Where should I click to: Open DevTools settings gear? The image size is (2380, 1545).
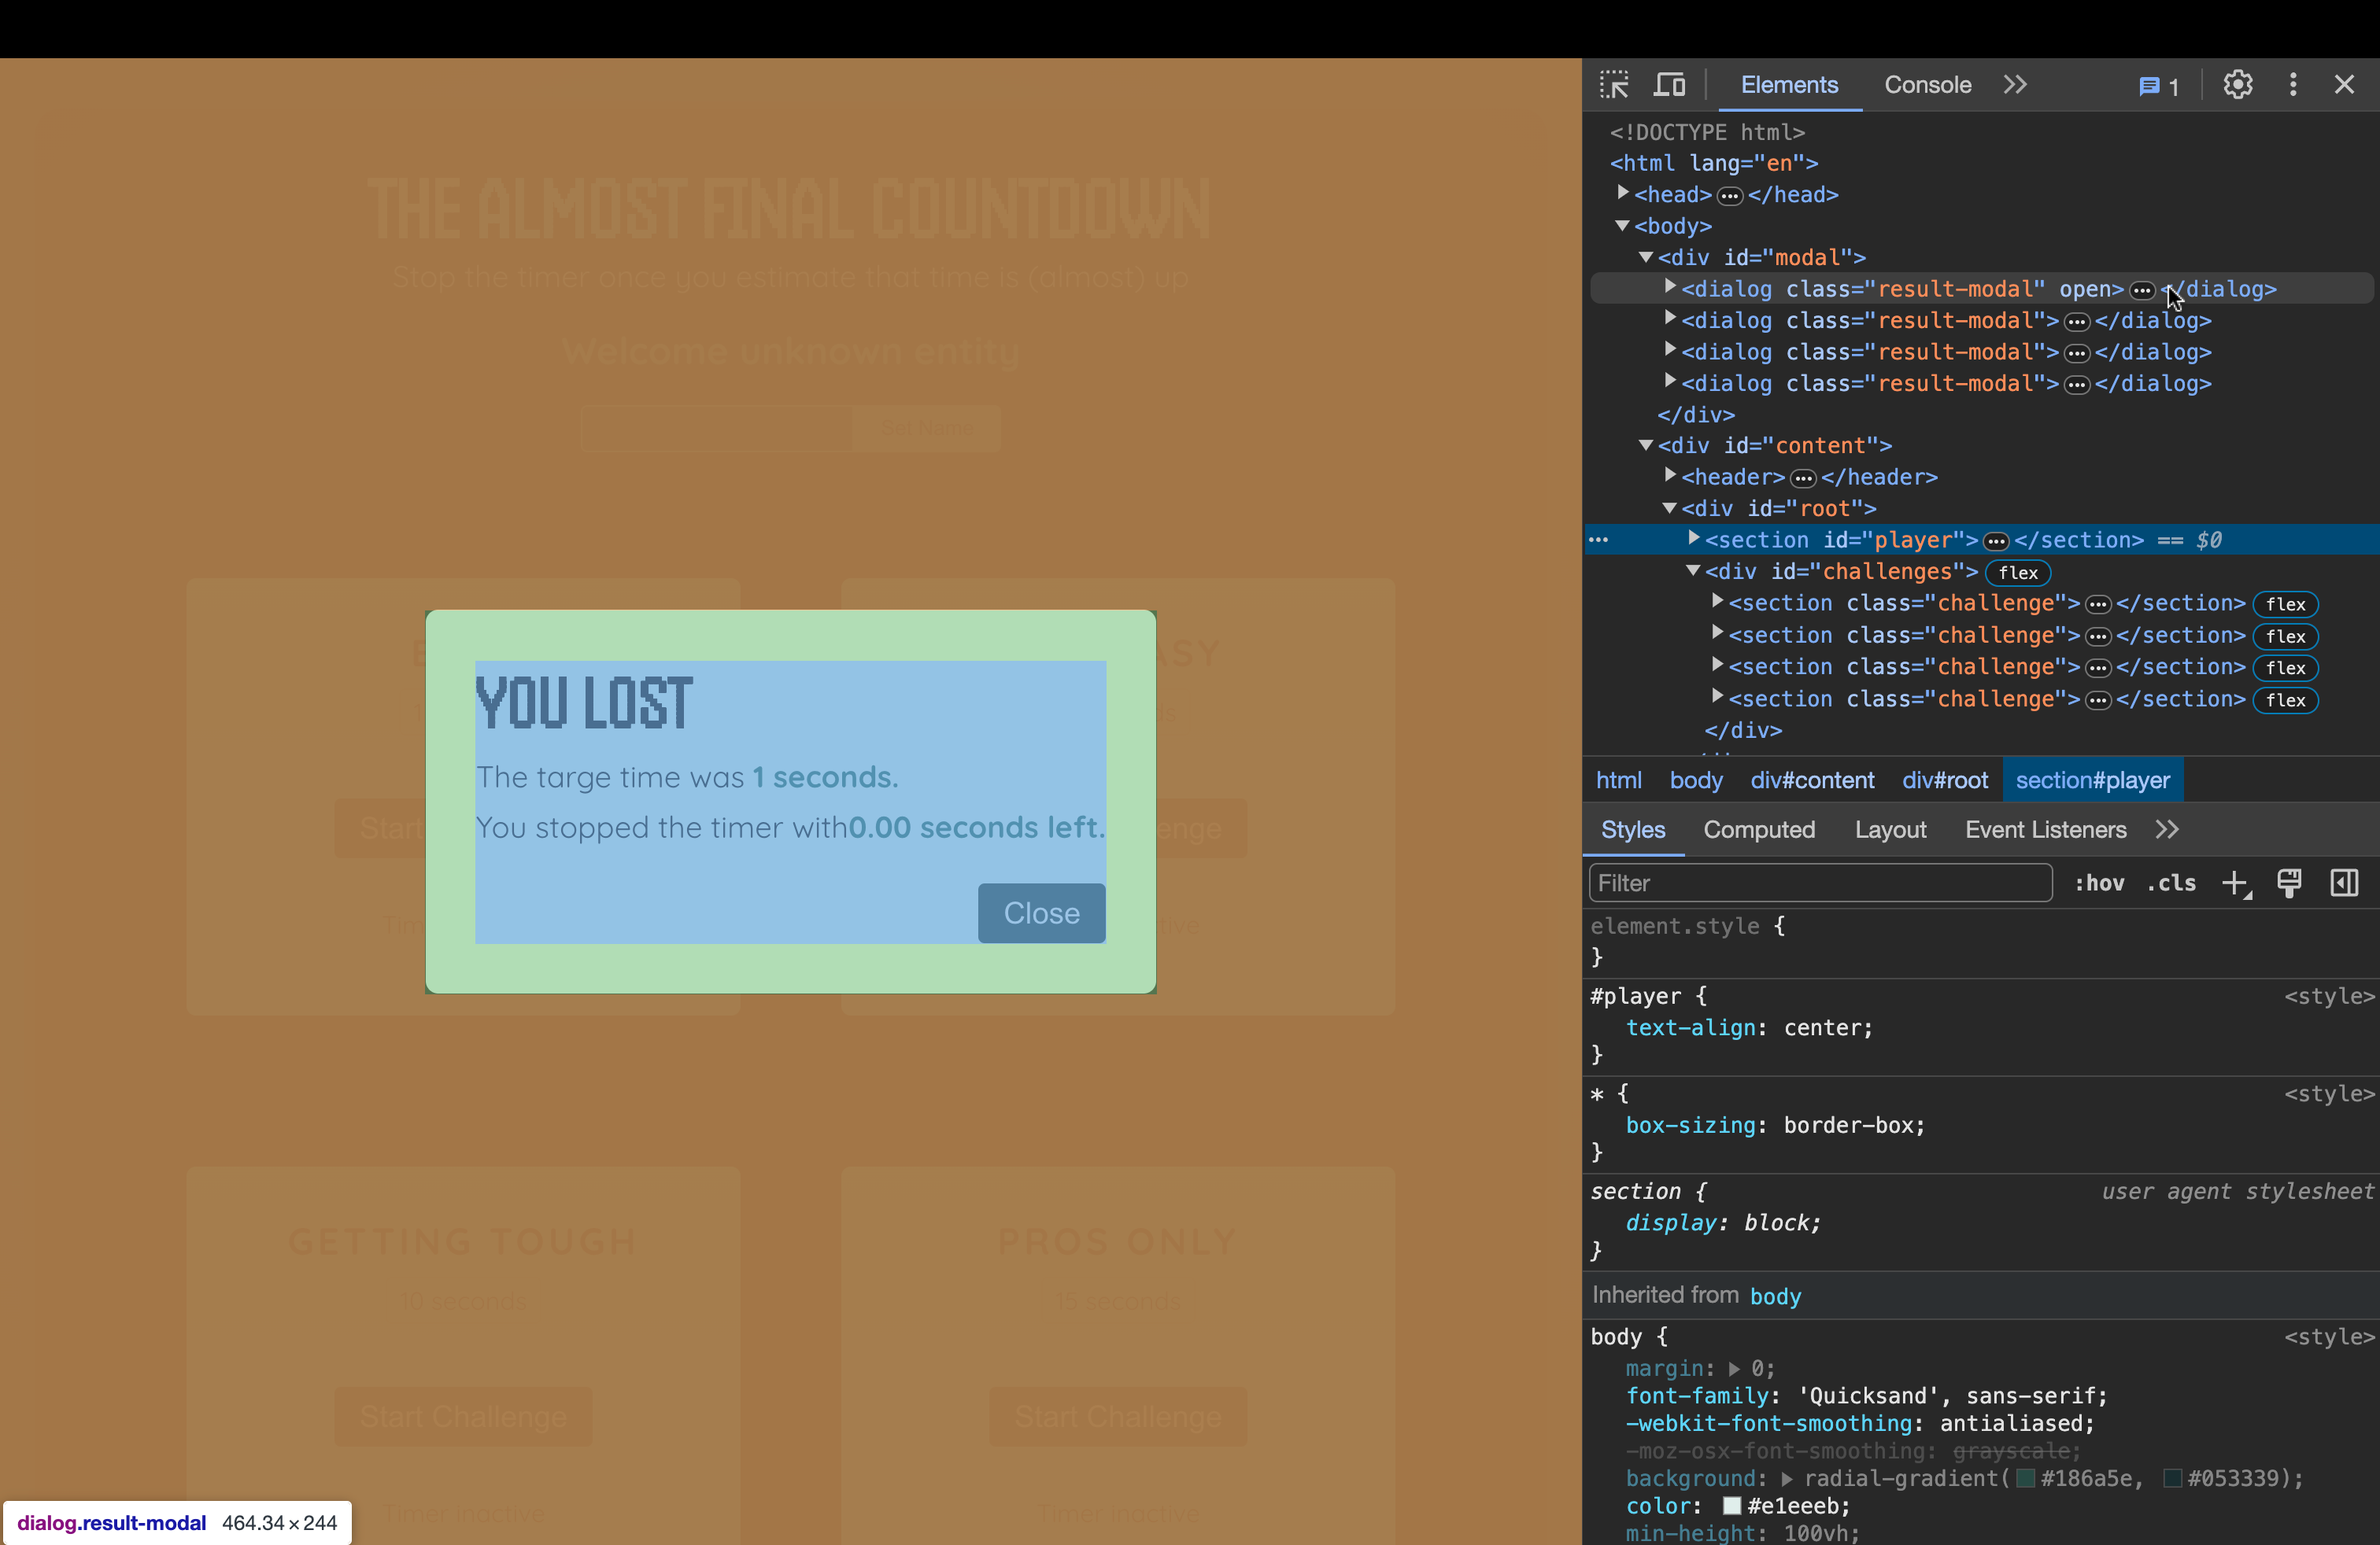(x=2238, y=85)
